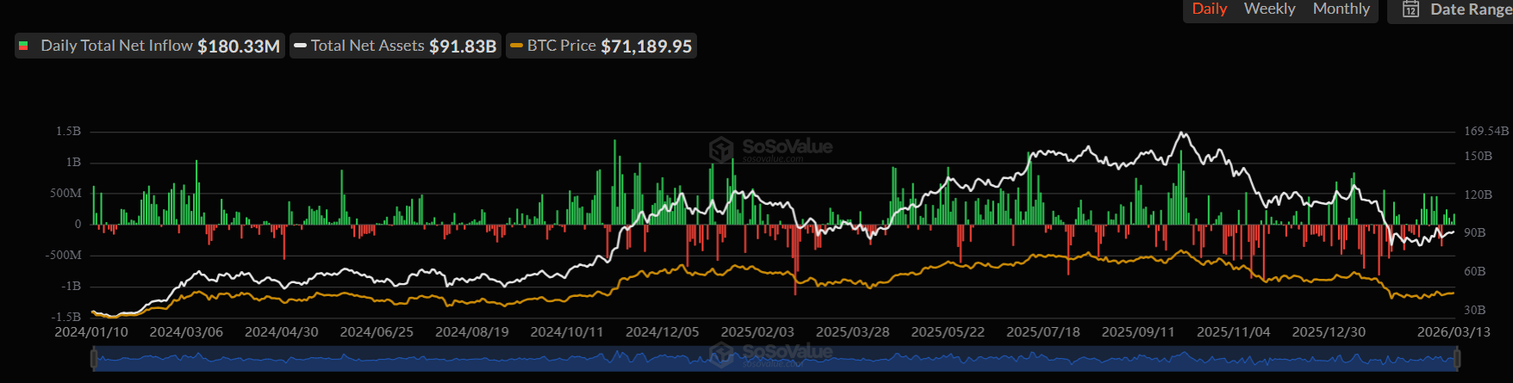Click the 2025/02/03 x-axis date label
Viewport: 1513px width, 383px height.
point(757,332)
